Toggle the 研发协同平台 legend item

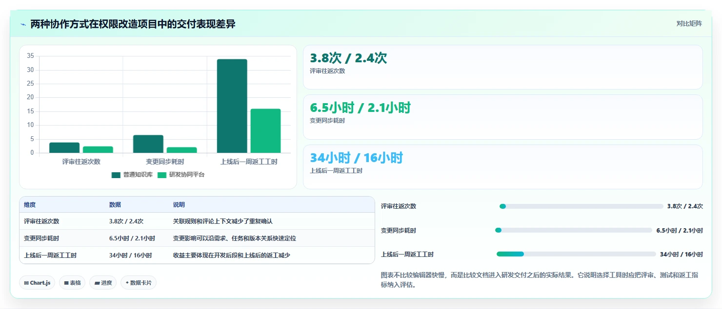click(x=180, y=175)
